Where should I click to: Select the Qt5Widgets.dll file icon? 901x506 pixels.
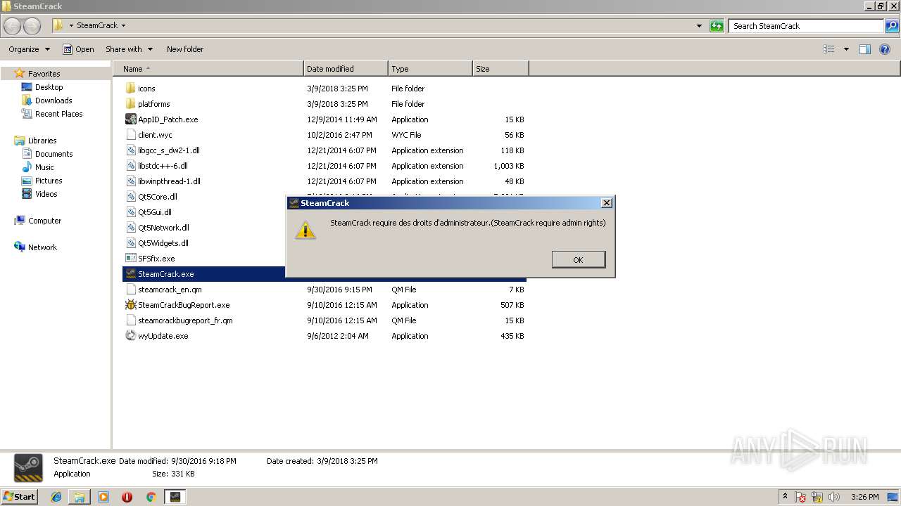(x=130, y=243)
